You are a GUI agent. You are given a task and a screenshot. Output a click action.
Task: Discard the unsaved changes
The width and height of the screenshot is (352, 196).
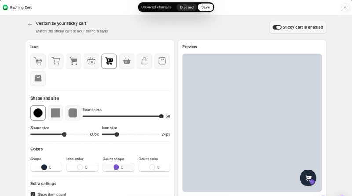click(x=187, y=7)
